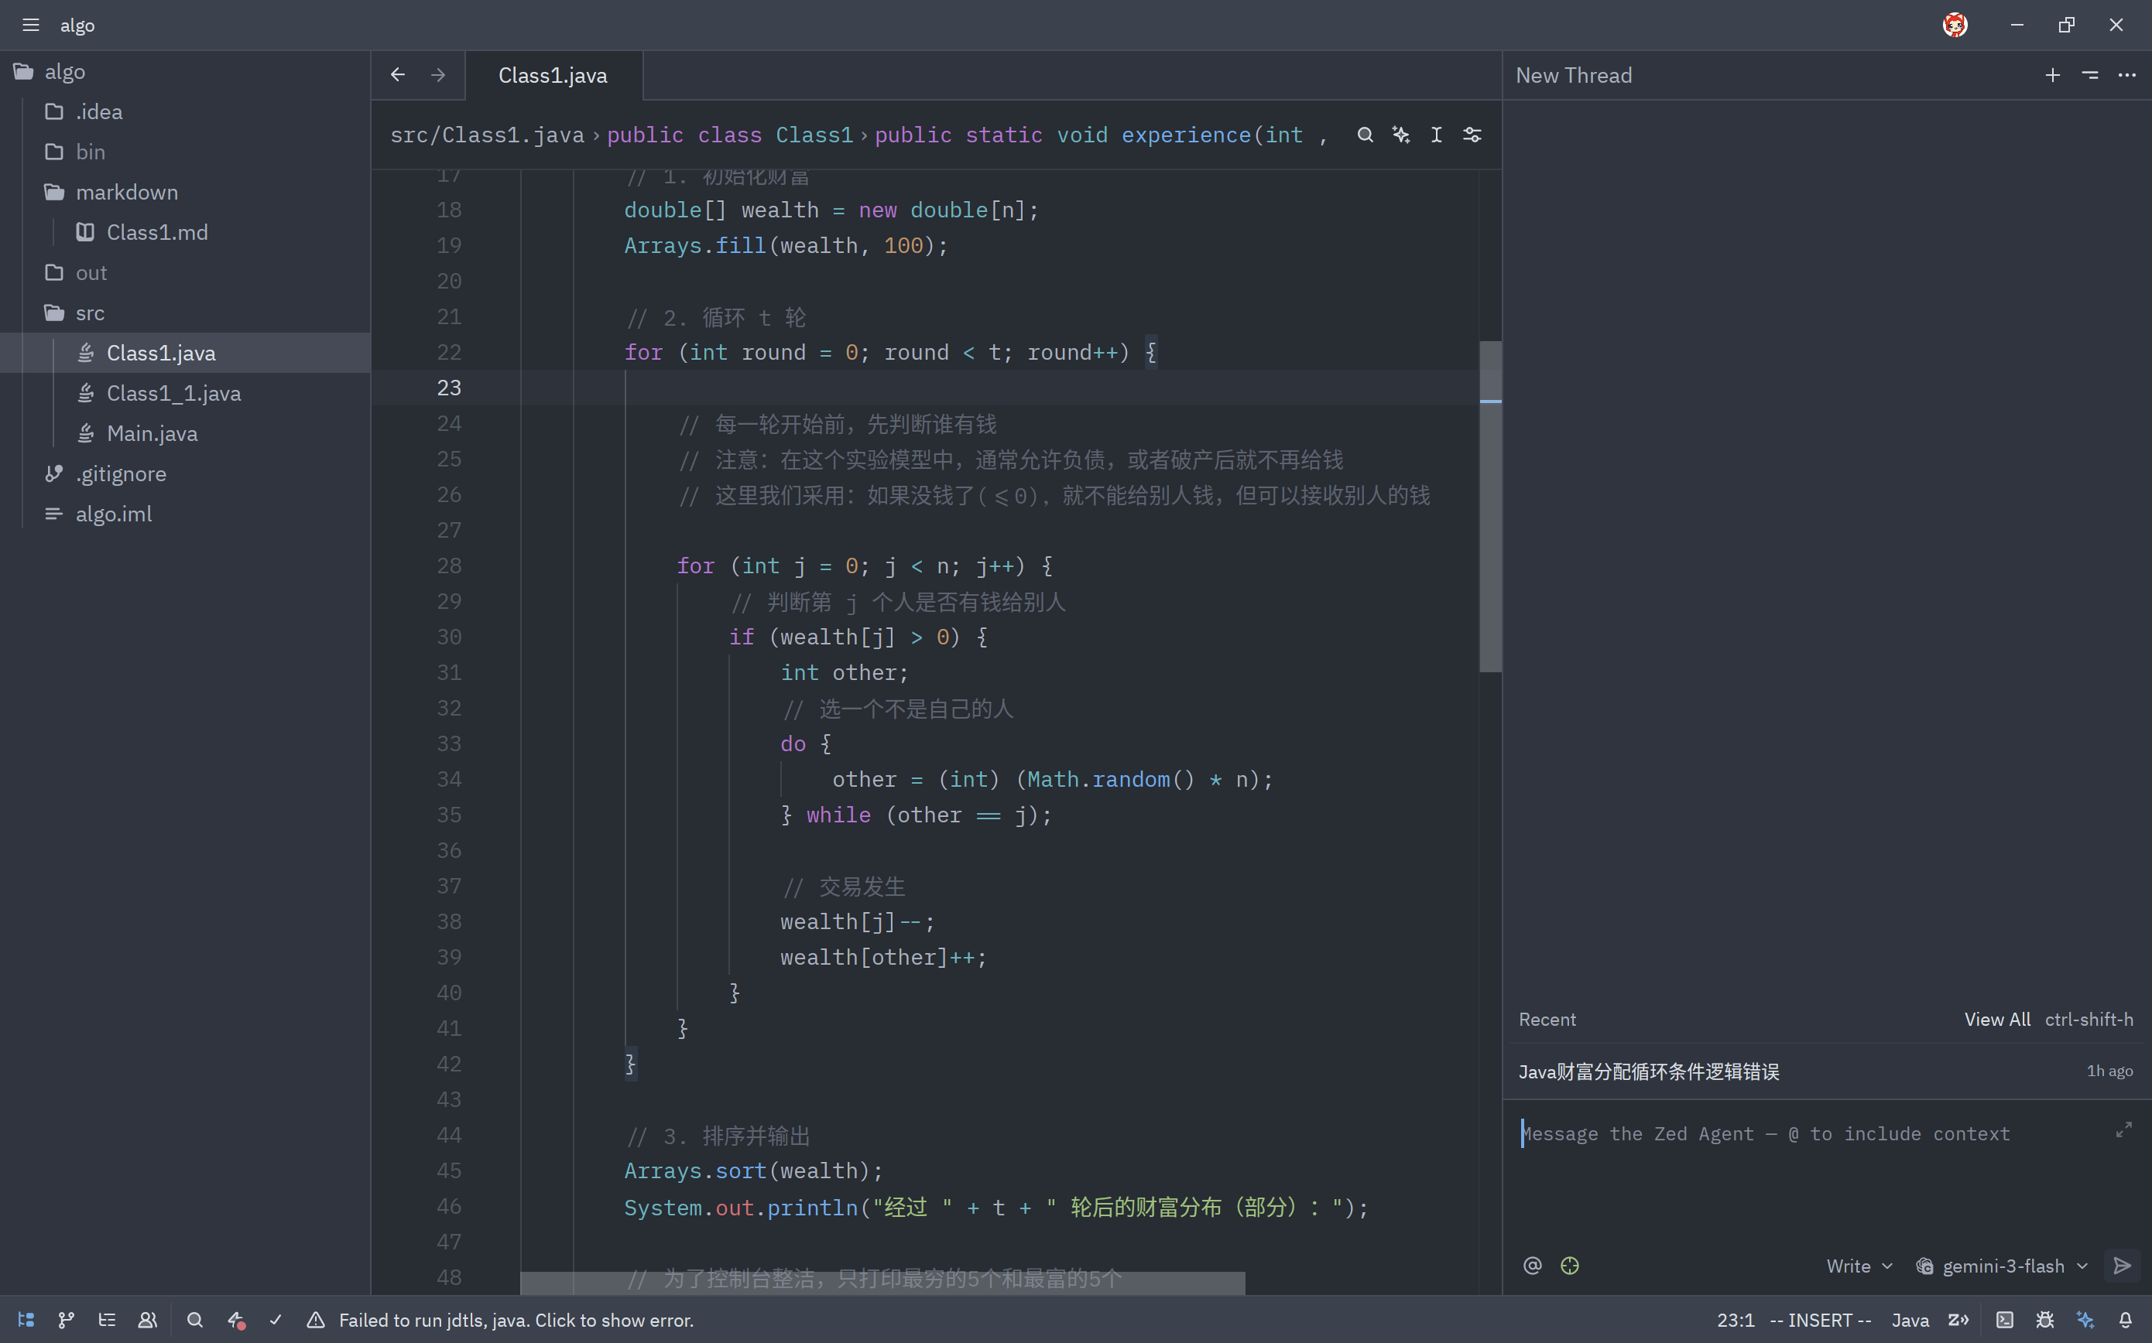This screenshot has height=1343, width=2152.
Task: Open notifications bell in status bar
Action: pyautogui.click(x=2126, y=1320)
